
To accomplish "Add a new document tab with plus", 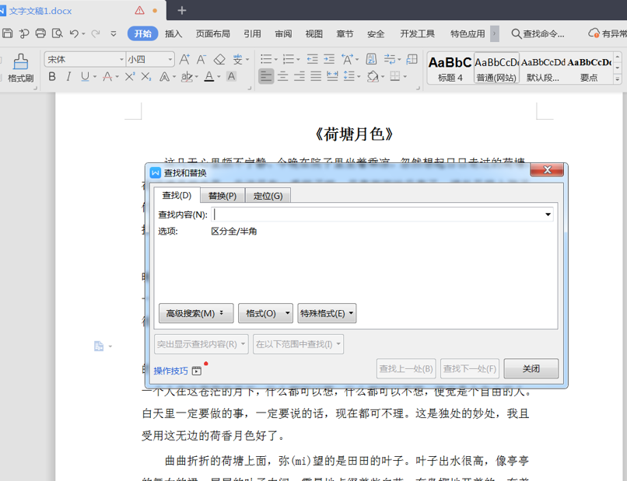I will point(182,10).
